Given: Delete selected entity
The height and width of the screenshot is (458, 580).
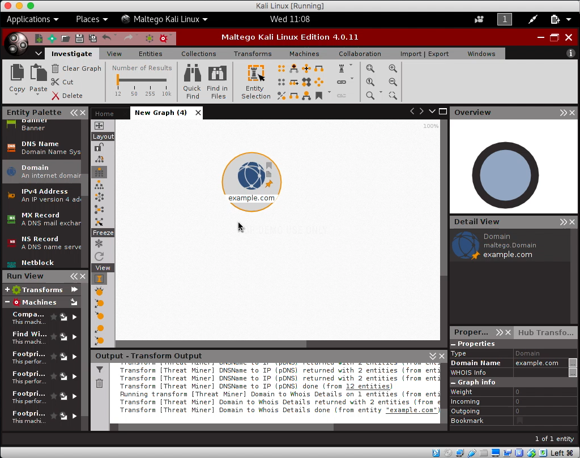Looking at the screenshot, I should [x=67, y=96].
